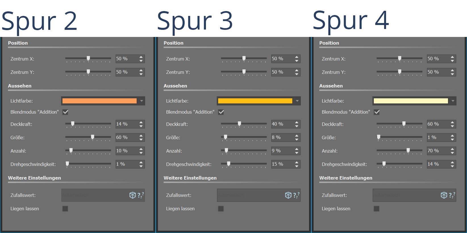The width and height of the screenshot is (467, 233).
Task: Toggle Blendmodus "Addition" checkbox in Spur 3
Action: [x=221, y=112]
